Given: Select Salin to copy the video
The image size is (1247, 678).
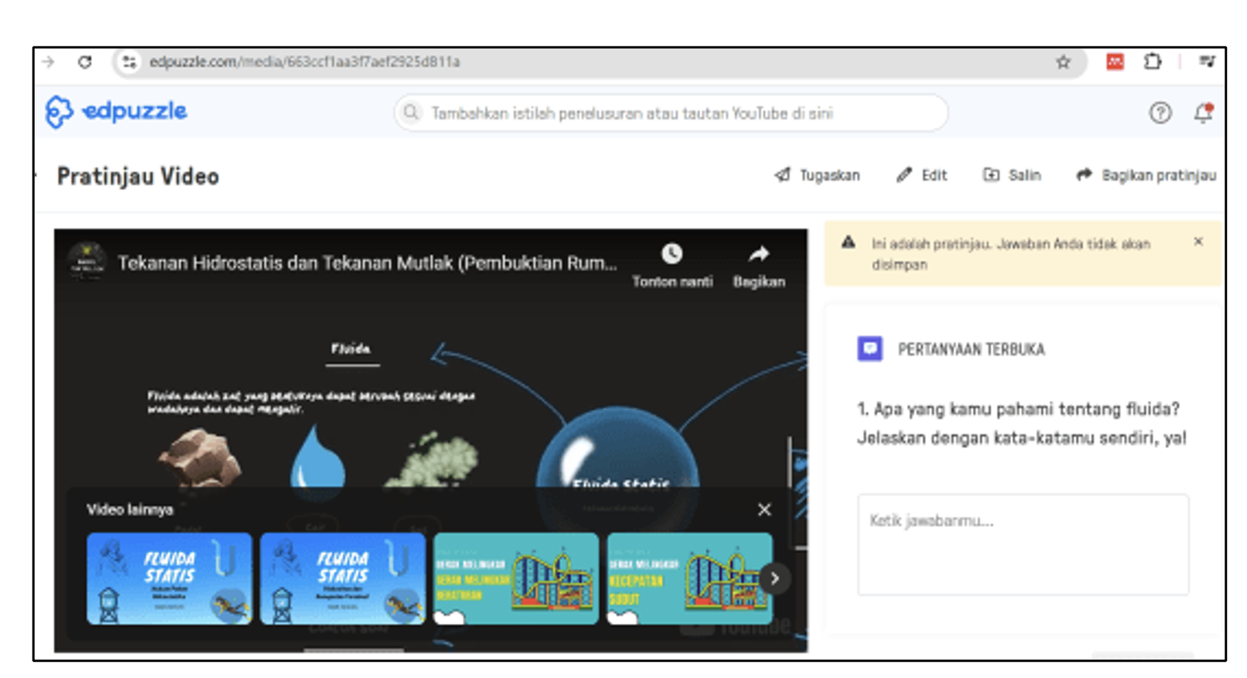Looking at the screenshot, I should [x=1012, y=175].
